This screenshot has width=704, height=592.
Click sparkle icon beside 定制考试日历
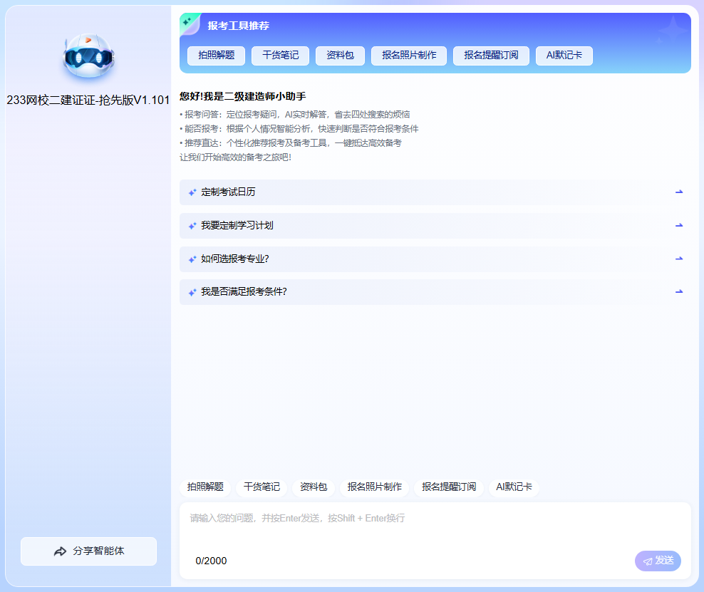point(192,192)
